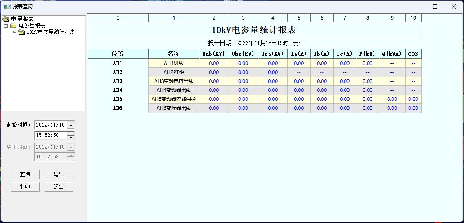Screen dimensions: 464x223
Task: Open the 10kV电参量统计报表 tree item
Action: pyautogui.click(x=51, y=32)
